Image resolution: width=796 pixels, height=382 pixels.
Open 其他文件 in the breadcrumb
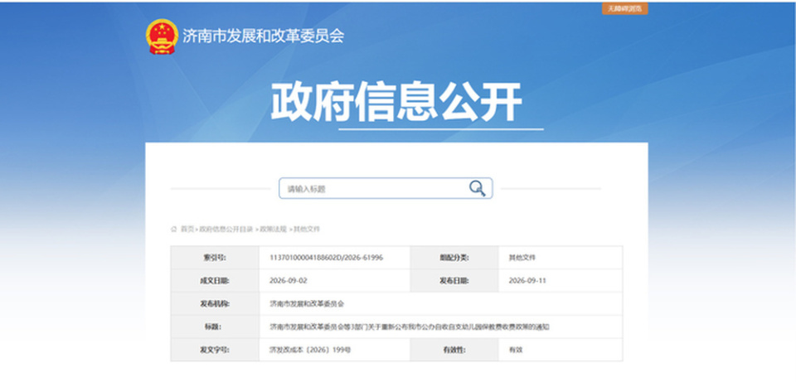click(307, 230)
